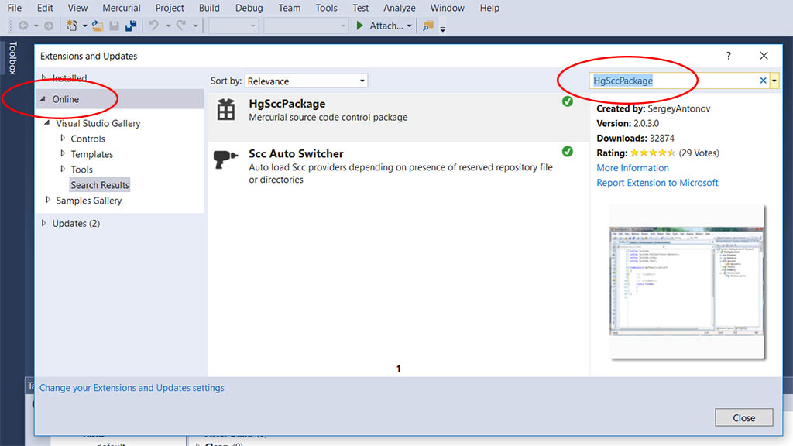Collapse the Visual Studio Gallery node
This screenshot has width=793, height=446.
tap(47, 123)
